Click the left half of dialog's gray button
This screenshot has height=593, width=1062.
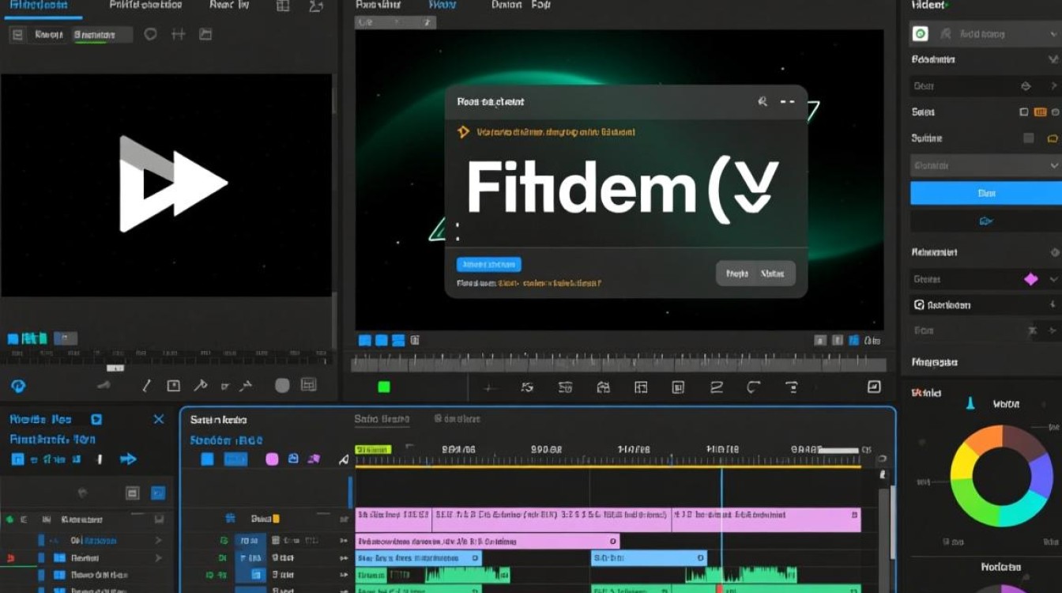tap(736, 274)
